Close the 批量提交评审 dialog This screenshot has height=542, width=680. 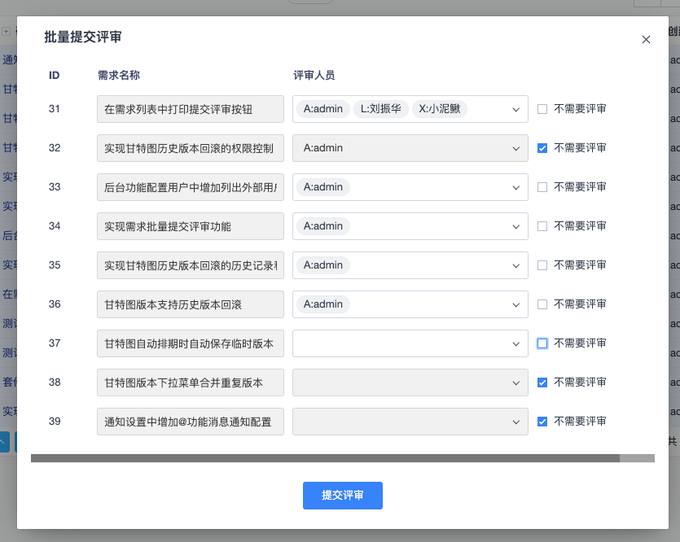click(646, 39)
